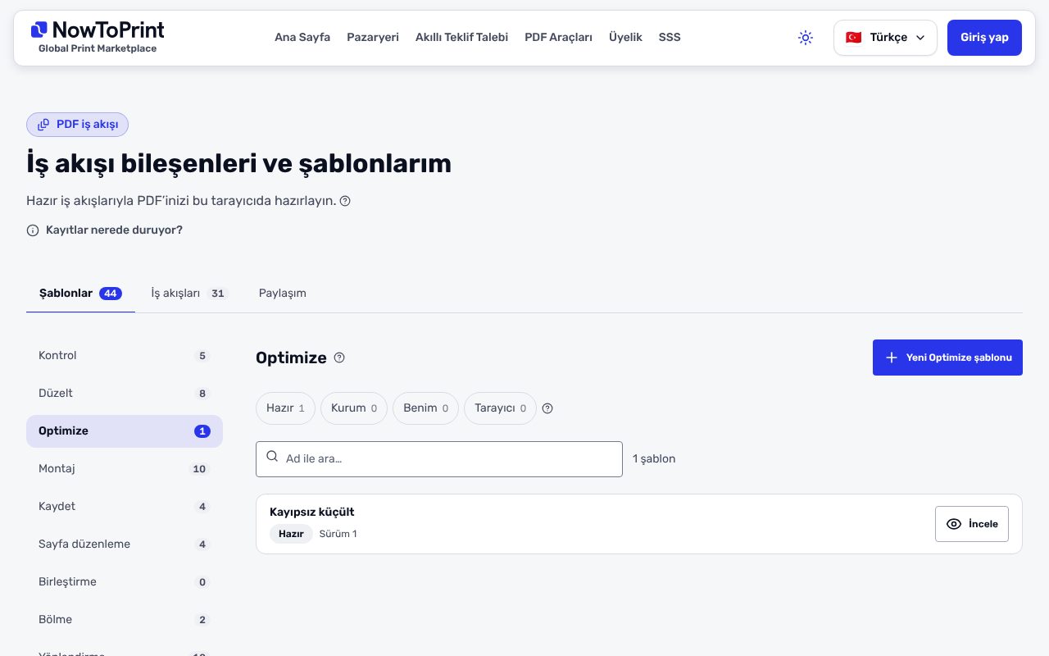Select the Kaydet category

coord(125,507)
